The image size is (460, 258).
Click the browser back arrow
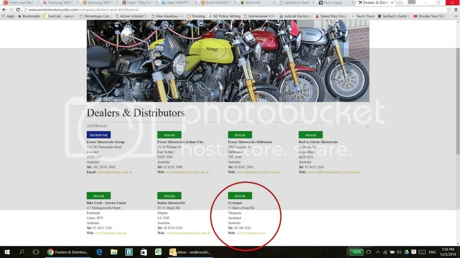[x=4, y=9]
